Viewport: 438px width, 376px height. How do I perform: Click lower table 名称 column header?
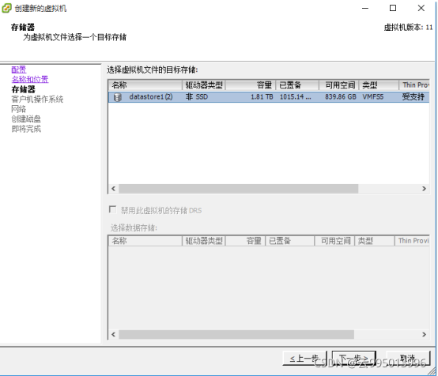click(145, 241)
